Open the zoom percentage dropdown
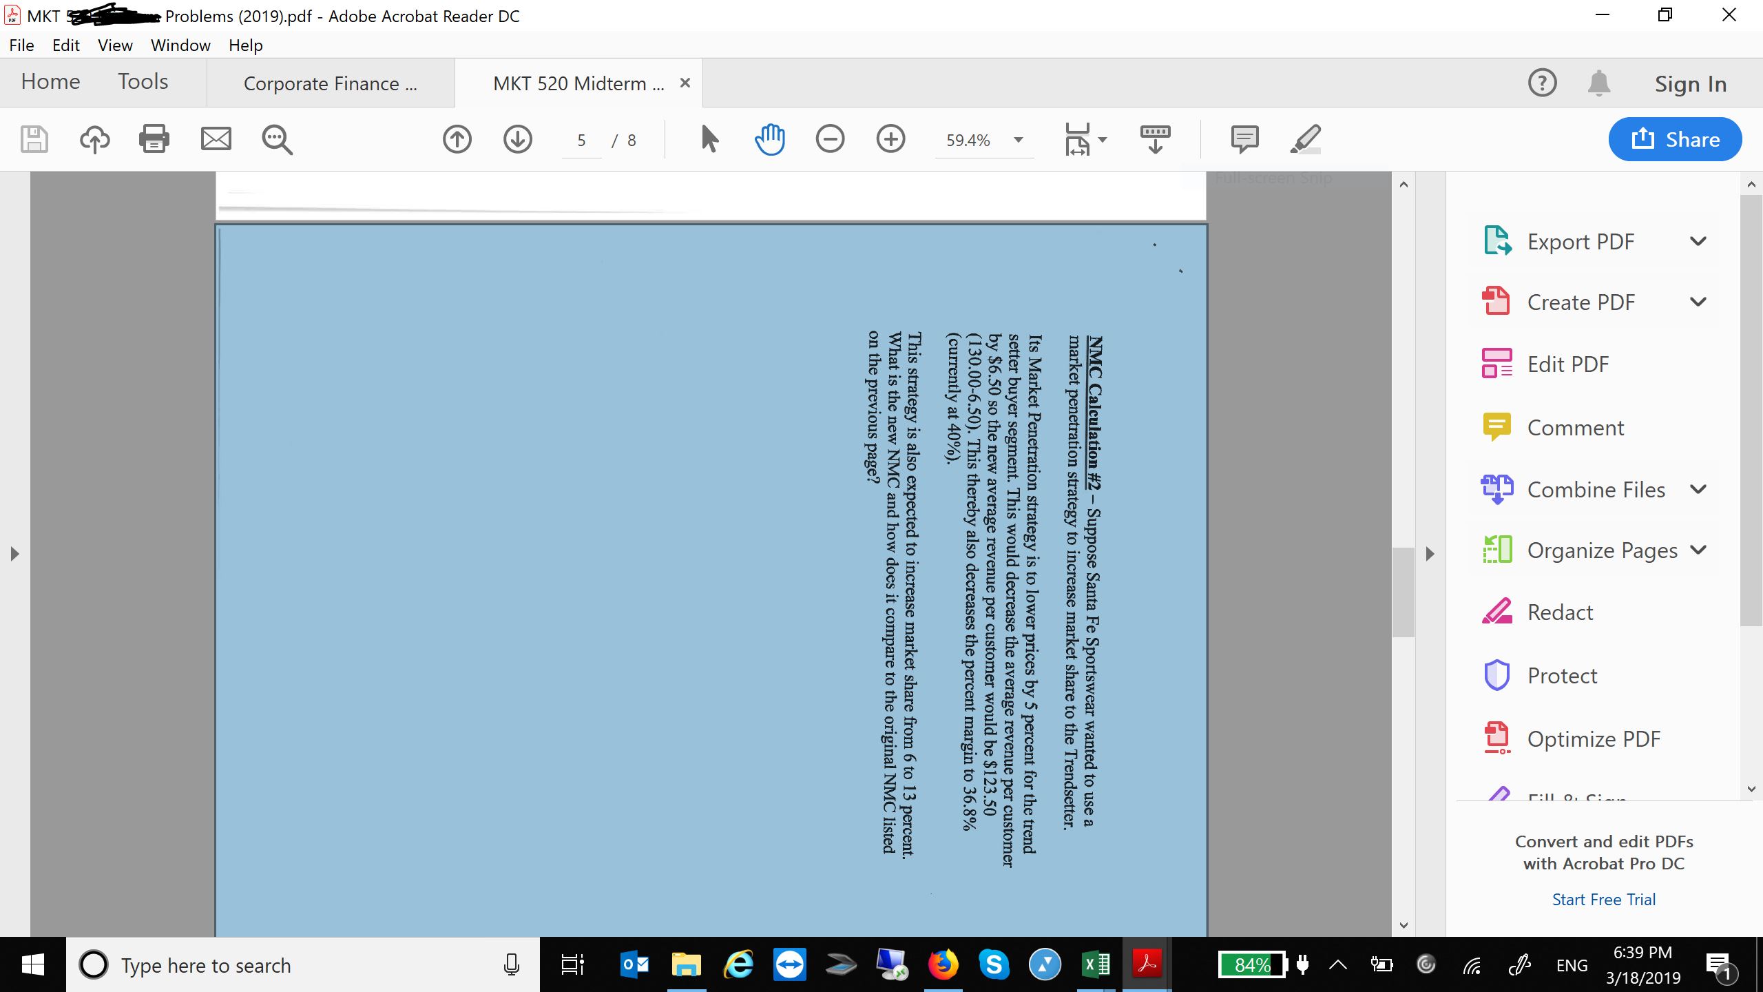 point(1017,141)
